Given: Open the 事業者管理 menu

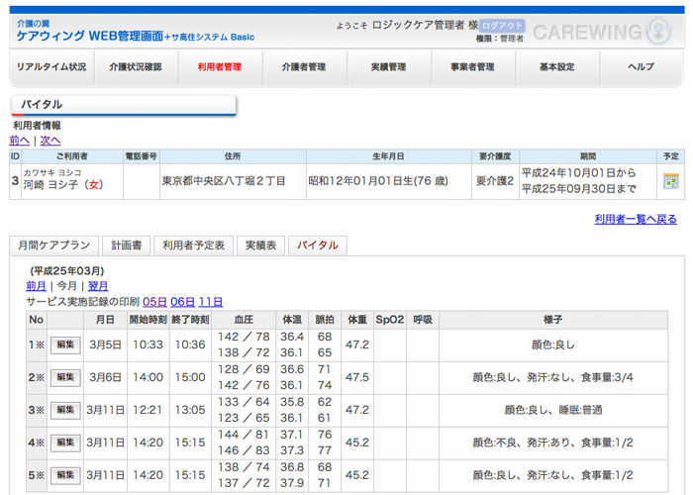Looking at the screenshot, I should [x=472, y=67].
